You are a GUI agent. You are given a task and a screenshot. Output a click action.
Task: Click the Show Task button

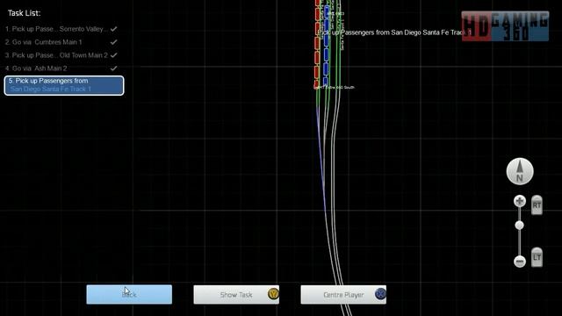[236, 295]
